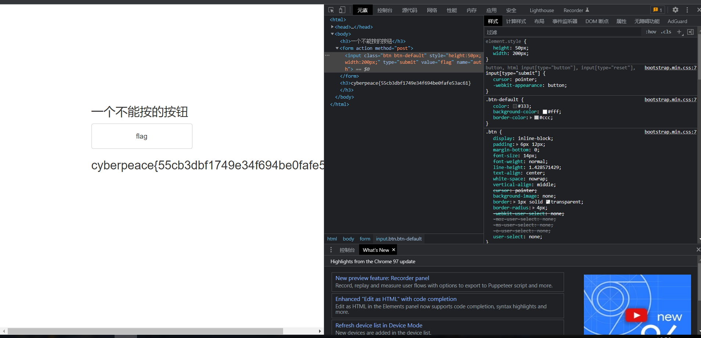Screen dimensions: 701x338
Task: Open the 应用 Application tab
Action: pyautogui.click(x=491, y=10)
